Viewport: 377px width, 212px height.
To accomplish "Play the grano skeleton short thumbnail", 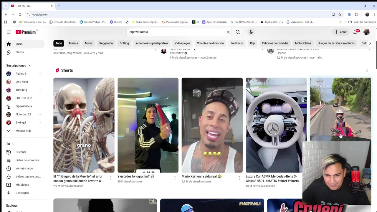I will pos(84,125).
